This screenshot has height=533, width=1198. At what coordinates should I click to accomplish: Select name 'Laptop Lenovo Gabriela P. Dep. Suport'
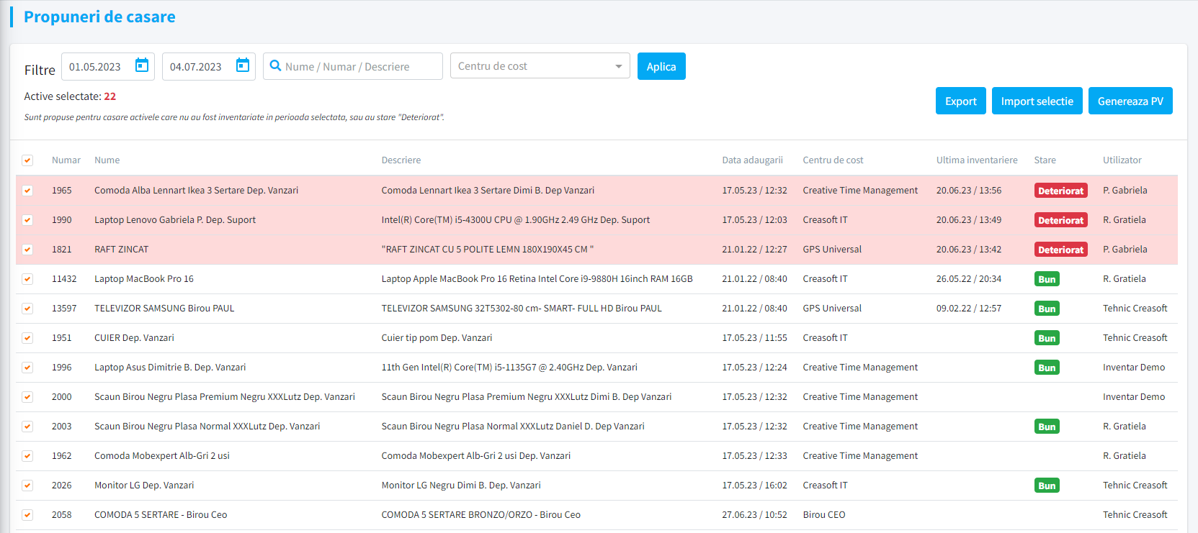coord(175,220)
